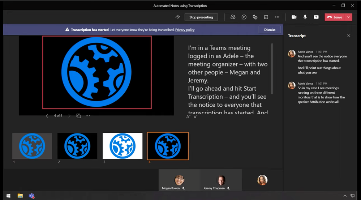Viewport: 361px width, 200px height.
Task: Toggle the slide thumbnail grid view
Action: 78,116
